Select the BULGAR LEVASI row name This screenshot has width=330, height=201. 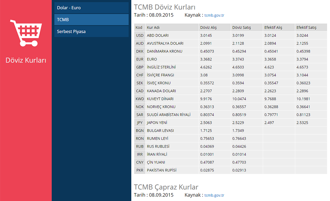[160, 130]
